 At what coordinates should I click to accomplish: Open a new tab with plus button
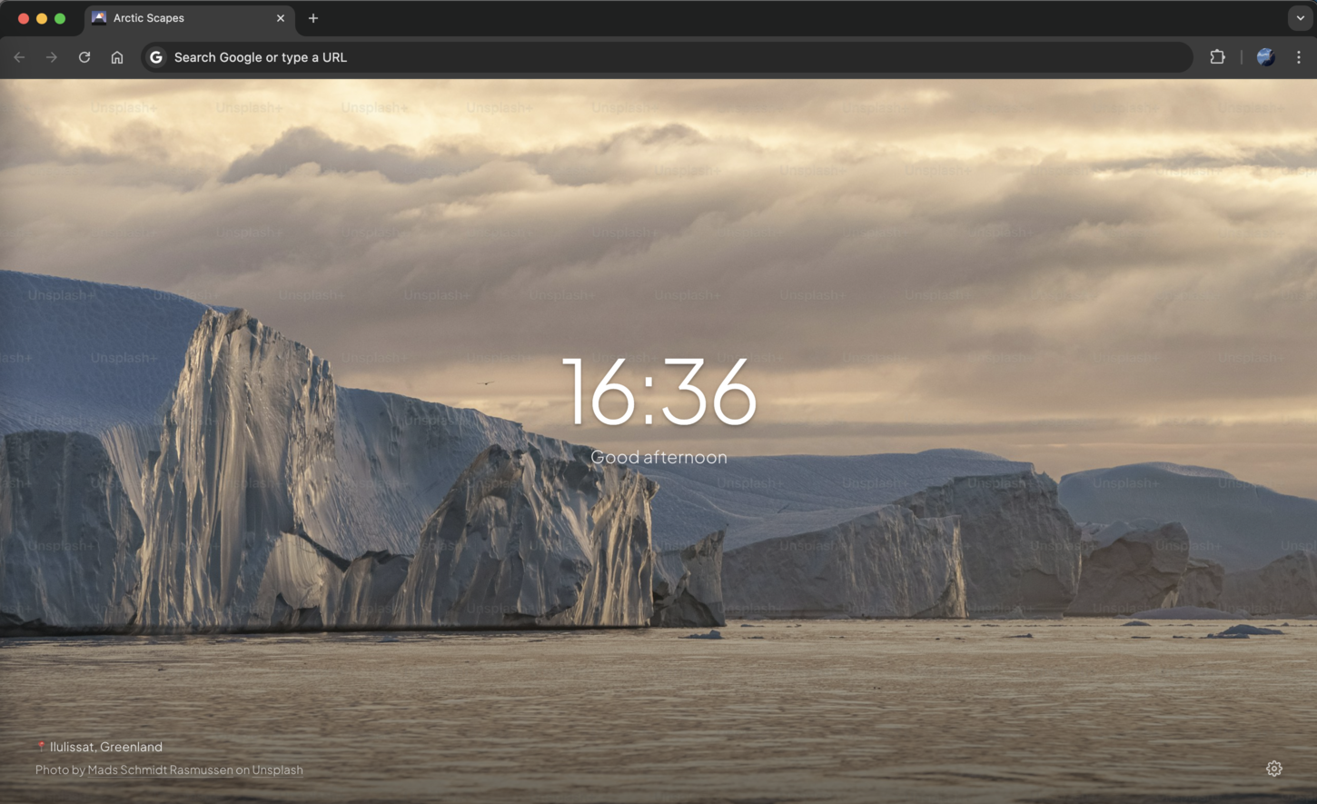[313, 18]
